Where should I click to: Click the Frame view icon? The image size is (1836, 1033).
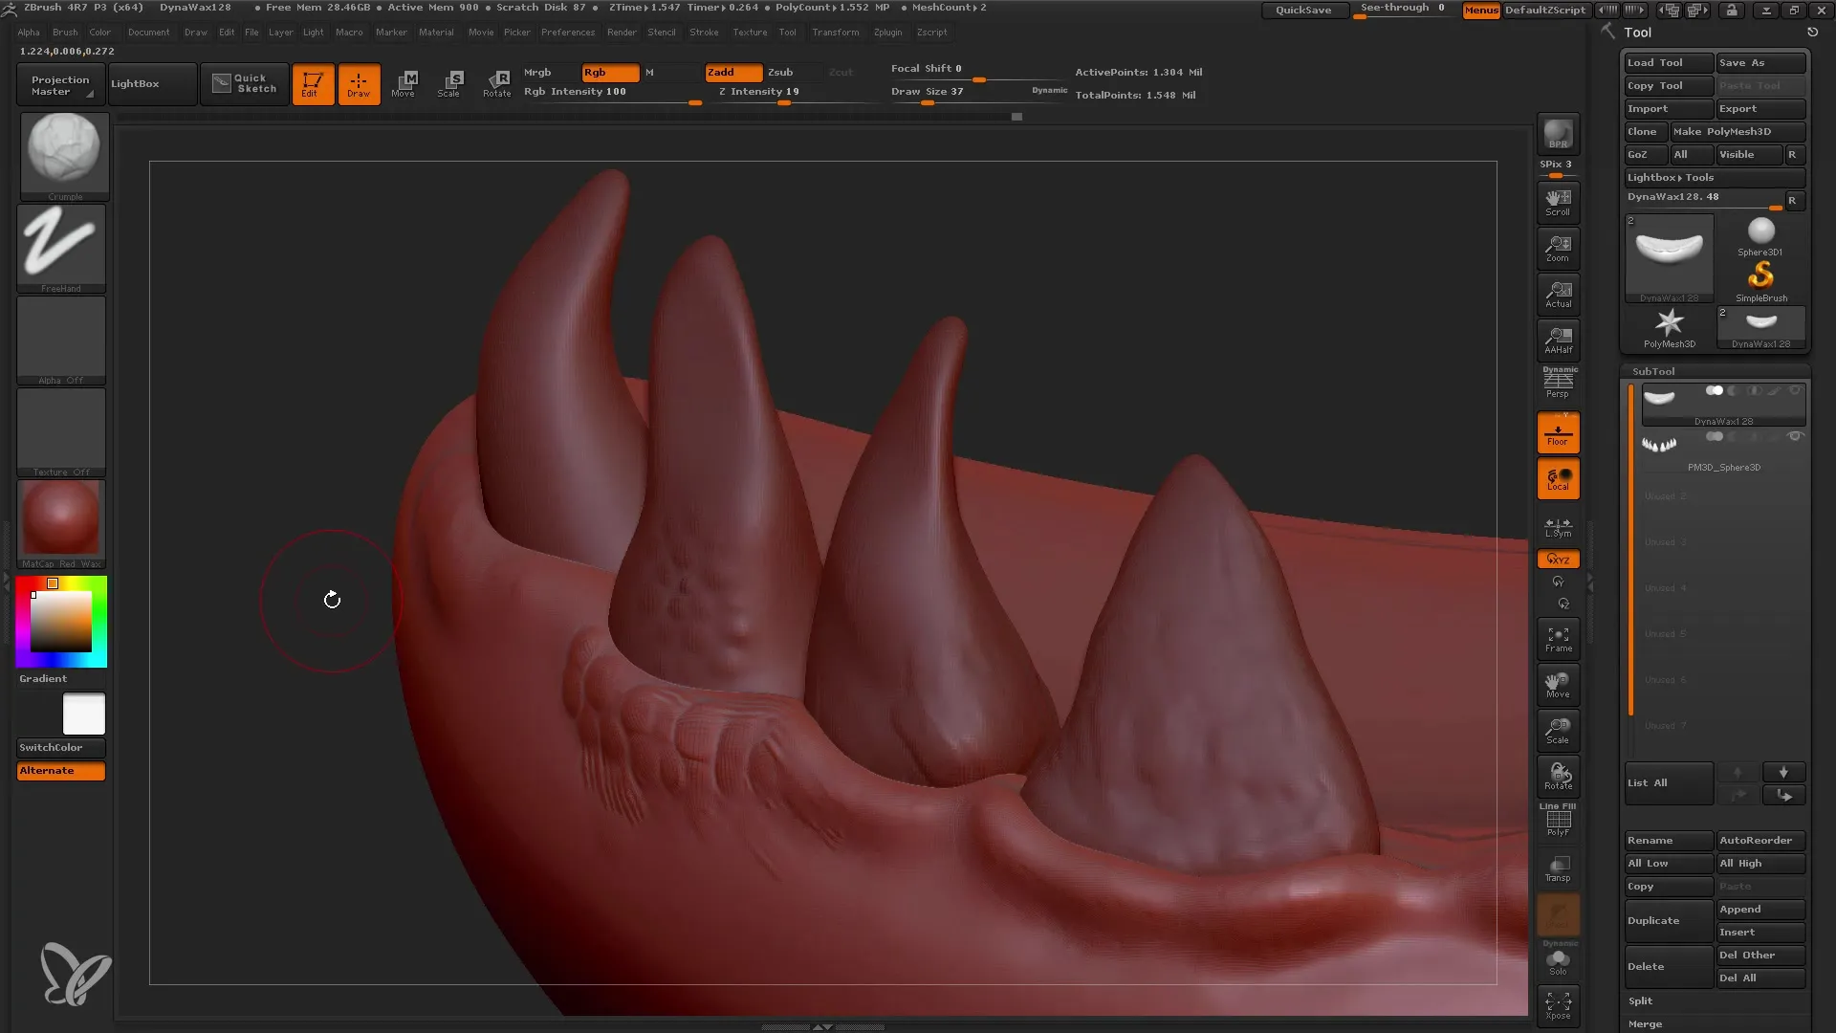point(1559,640)
